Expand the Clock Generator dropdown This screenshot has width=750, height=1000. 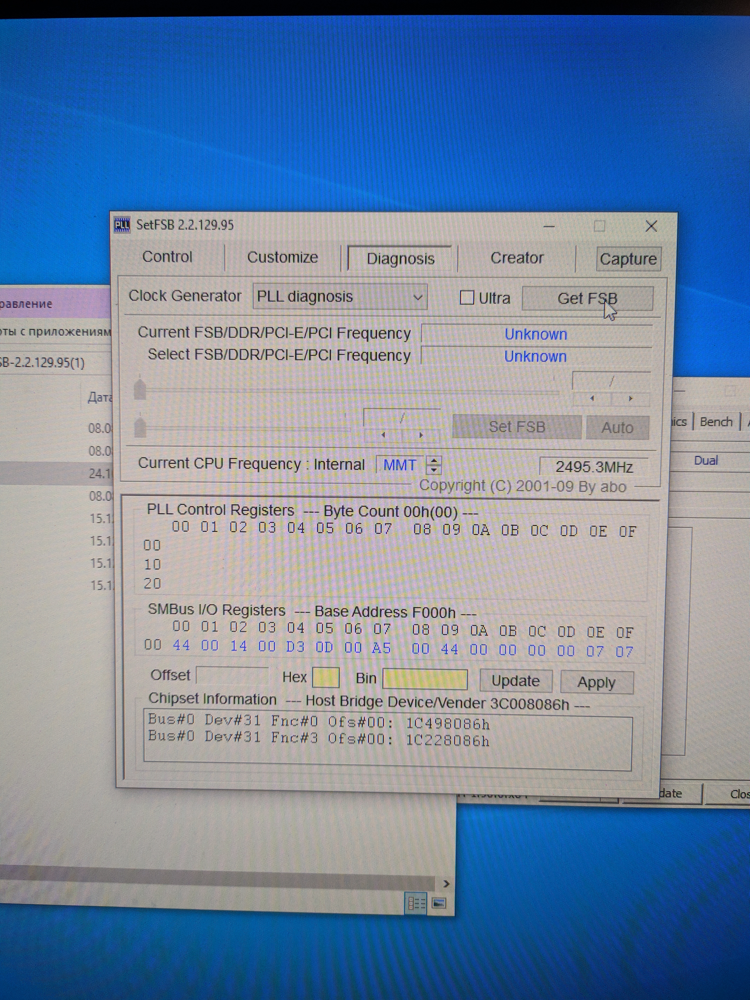click(x=418, y=297)
